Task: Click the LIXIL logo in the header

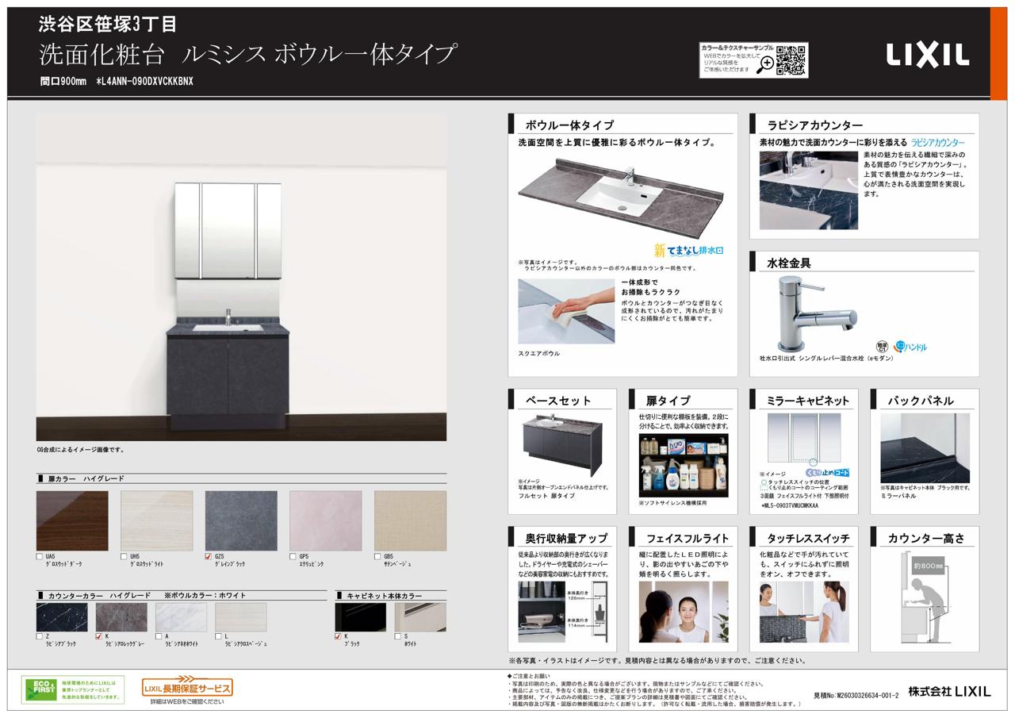Action: point(927,54)
